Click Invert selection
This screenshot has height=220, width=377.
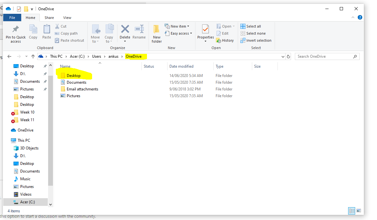[x=256, y=40]
